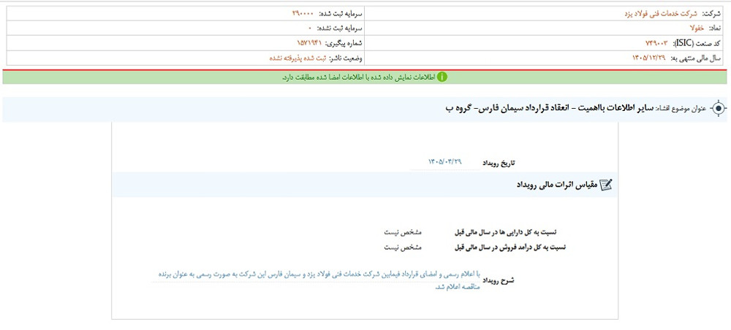Click the green signed-information match message
This screenshot has height=330, width=731.
tap(358, 77)
